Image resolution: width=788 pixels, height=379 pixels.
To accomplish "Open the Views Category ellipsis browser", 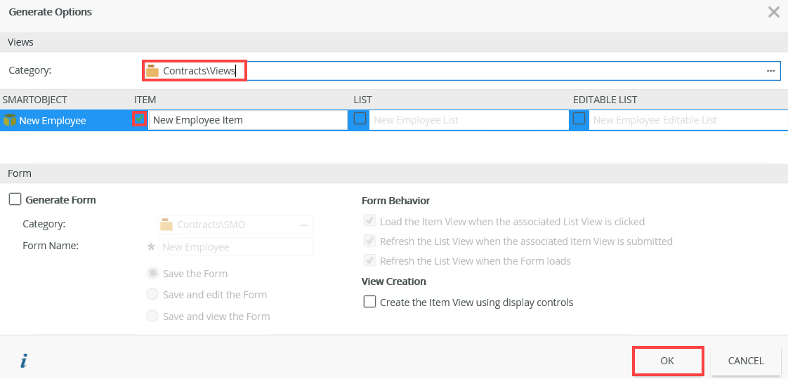I will click(770, 71).
